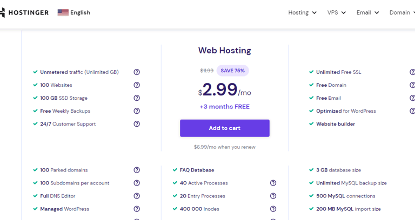Viewport: 415px width, 220px height.
Task: Open help tooltip for 40 Active Processes
Action: [x=273, y=183]
